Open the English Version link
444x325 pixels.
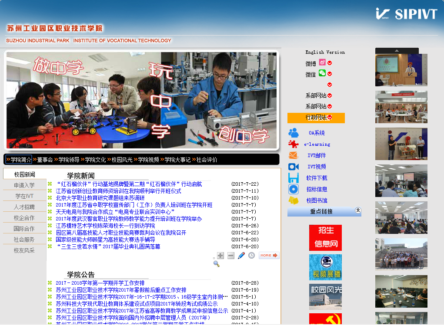pos(325,52)
